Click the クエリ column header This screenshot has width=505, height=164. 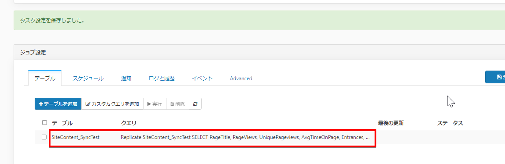(129, 123)
